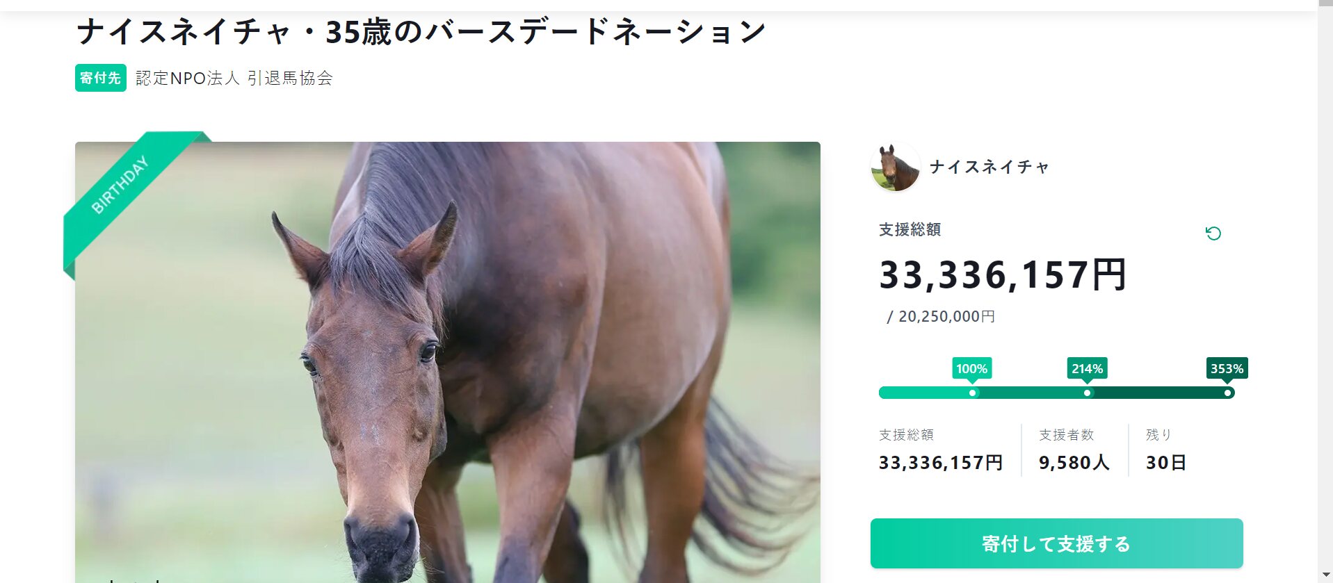Click the last dot on the progress bar

click(1227, 393)
